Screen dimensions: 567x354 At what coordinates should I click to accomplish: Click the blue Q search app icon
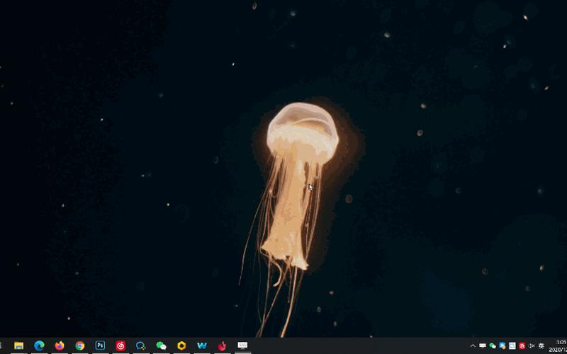pos(140,346)
